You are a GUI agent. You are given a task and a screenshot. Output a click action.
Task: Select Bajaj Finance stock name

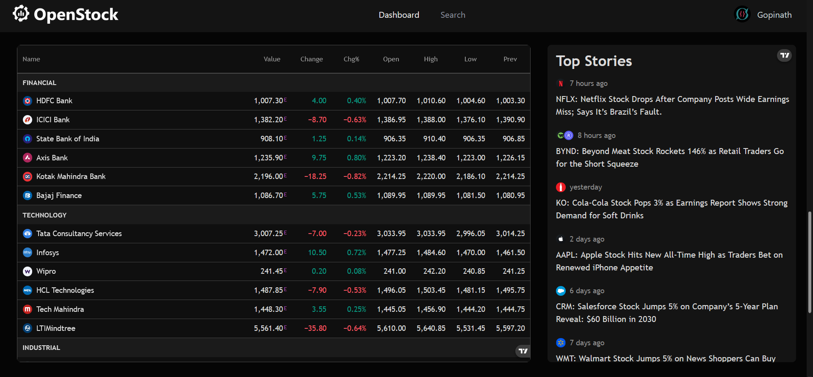click(59, 195)
